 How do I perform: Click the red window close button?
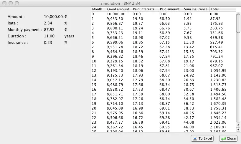4,3
